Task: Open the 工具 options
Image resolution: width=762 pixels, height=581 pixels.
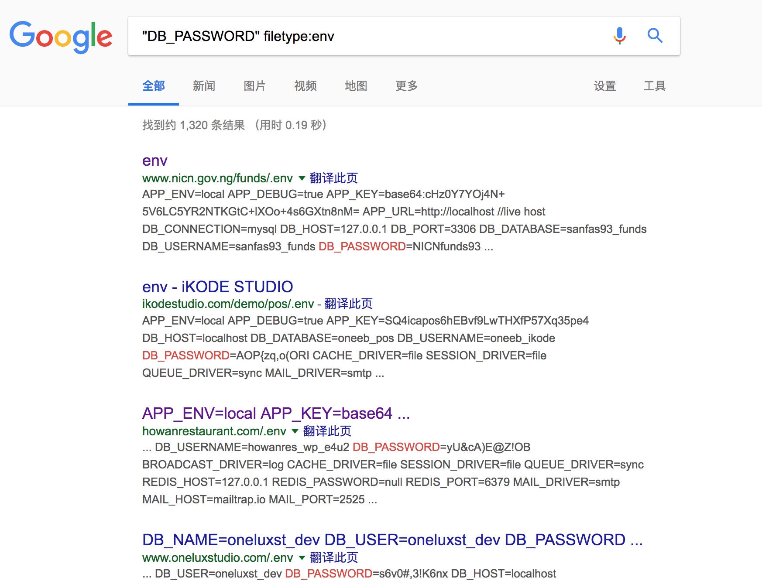Action: [x=654, y=86]
